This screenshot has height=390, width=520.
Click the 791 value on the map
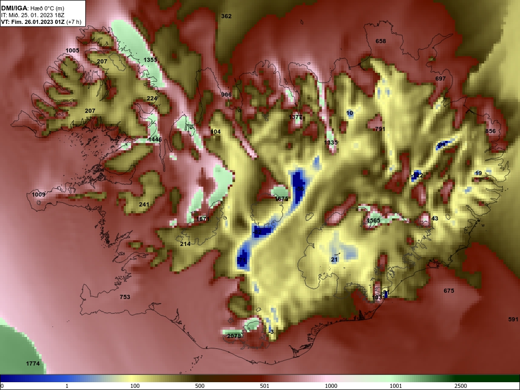click(x=380, y=128)
